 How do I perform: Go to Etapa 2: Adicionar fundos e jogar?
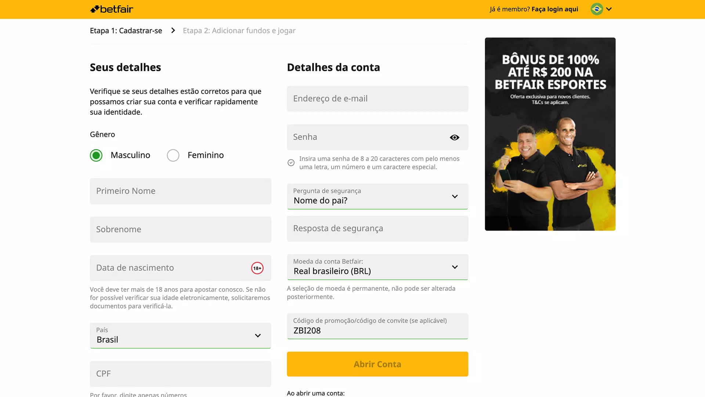[x=239, y=31]
